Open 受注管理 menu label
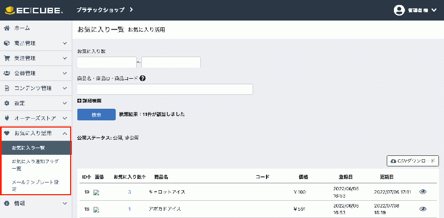 25,58
